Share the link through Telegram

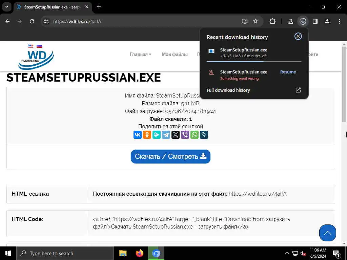pyautogui.click(x=166, y=135)
